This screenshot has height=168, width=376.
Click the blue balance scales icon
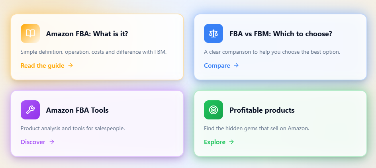(213, 33)
